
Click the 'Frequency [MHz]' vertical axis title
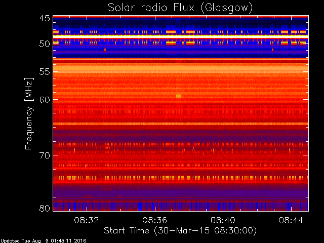[x=29, y=113]
